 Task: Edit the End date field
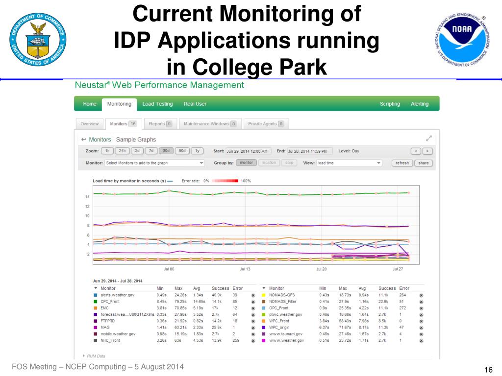tap(310, 151)
